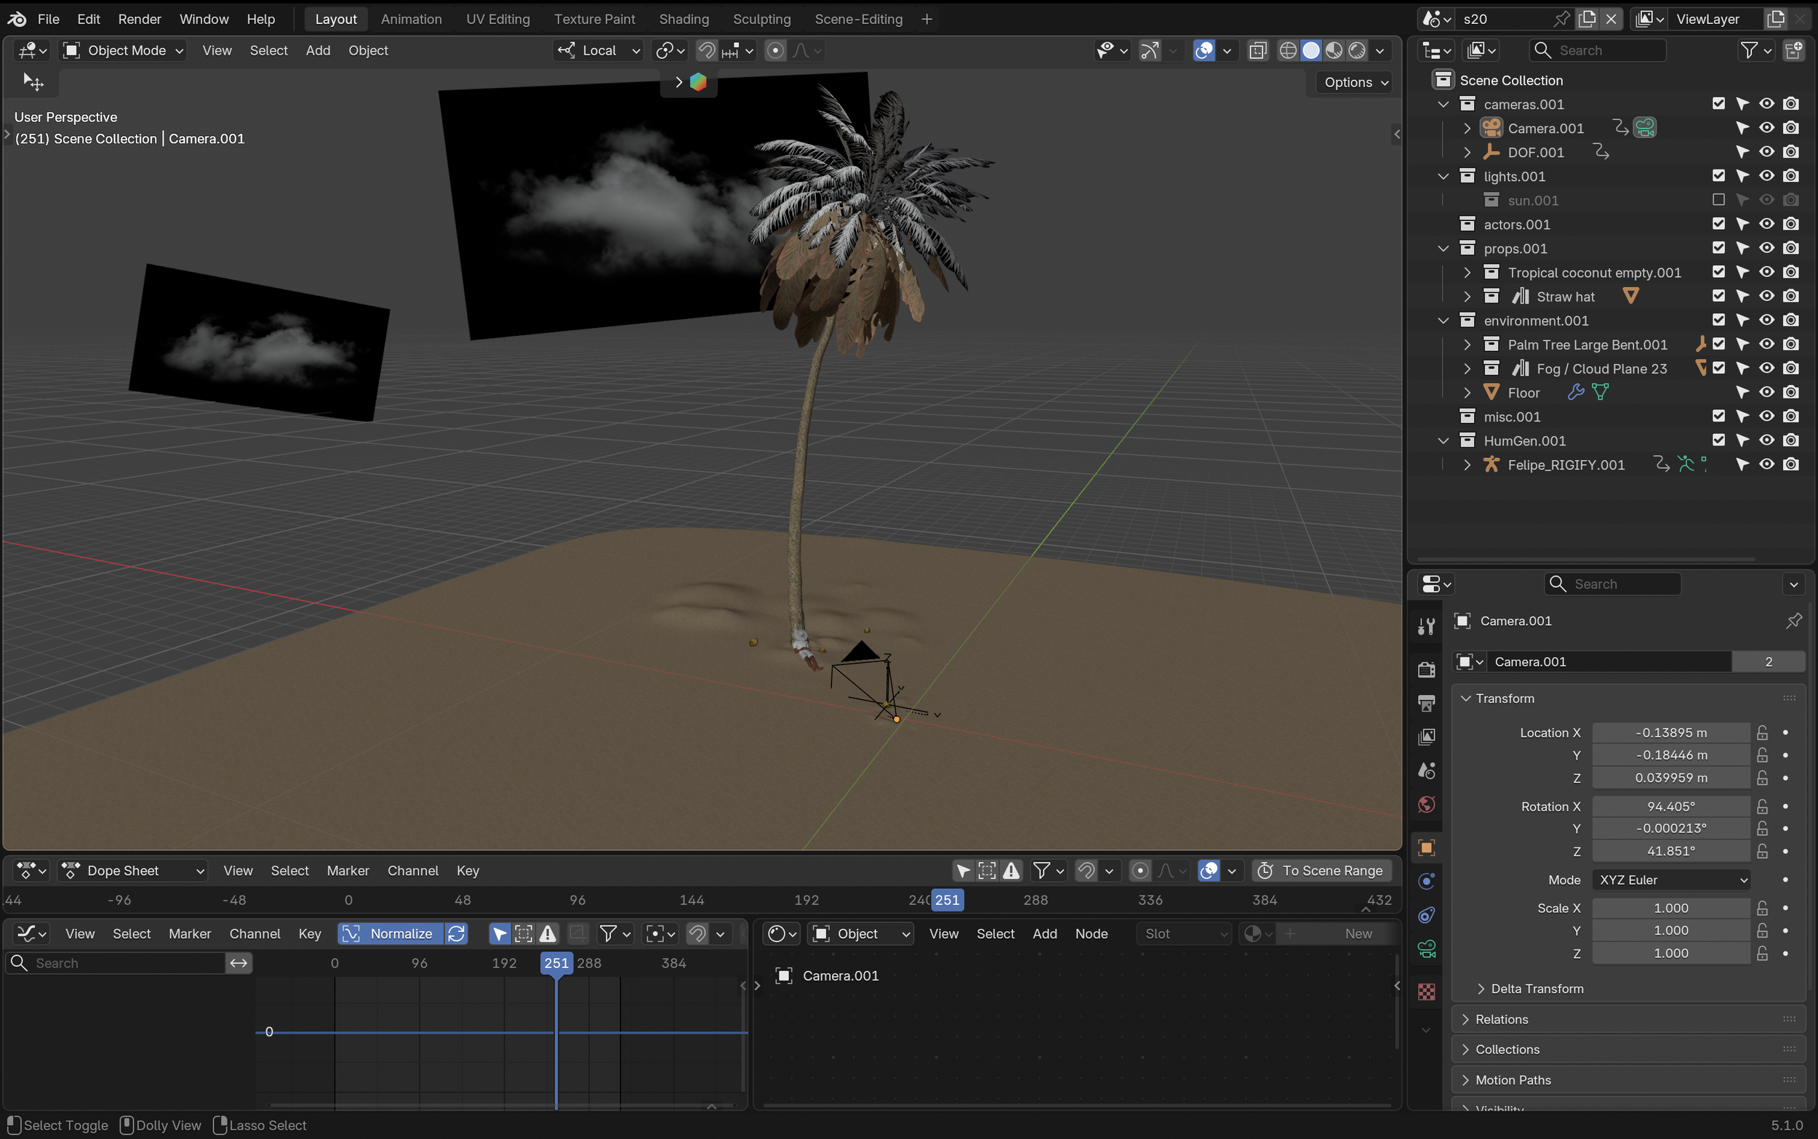This screenshot has height=1139, width=1818.
Task: Click the Camera.001 user count button
Action: [x=1769, y=662]
